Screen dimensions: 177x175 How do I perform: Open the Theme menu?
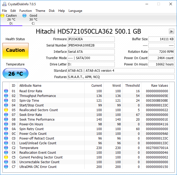coord(40,11)
